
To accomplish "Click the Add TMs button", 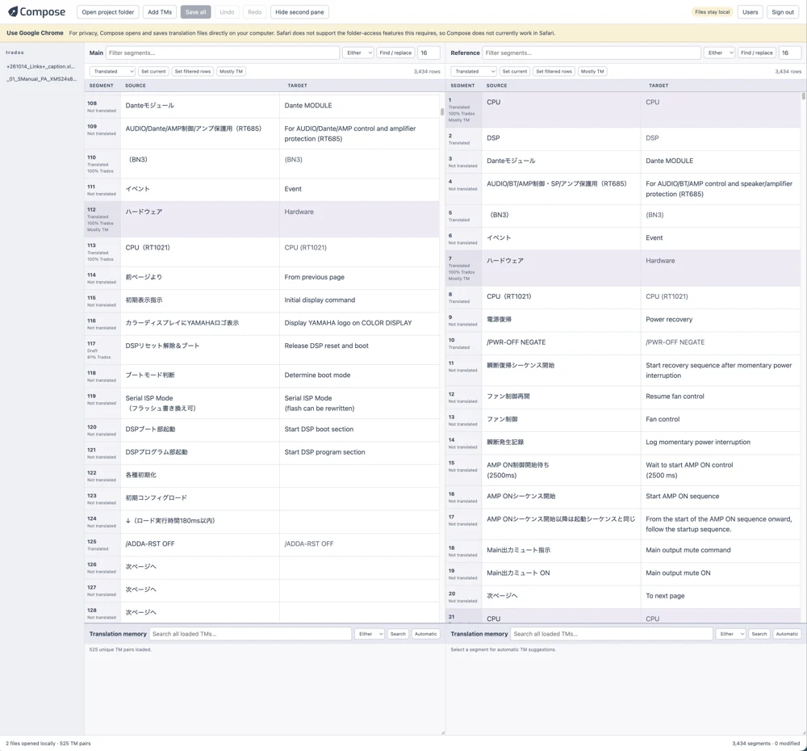I will 160,12.
